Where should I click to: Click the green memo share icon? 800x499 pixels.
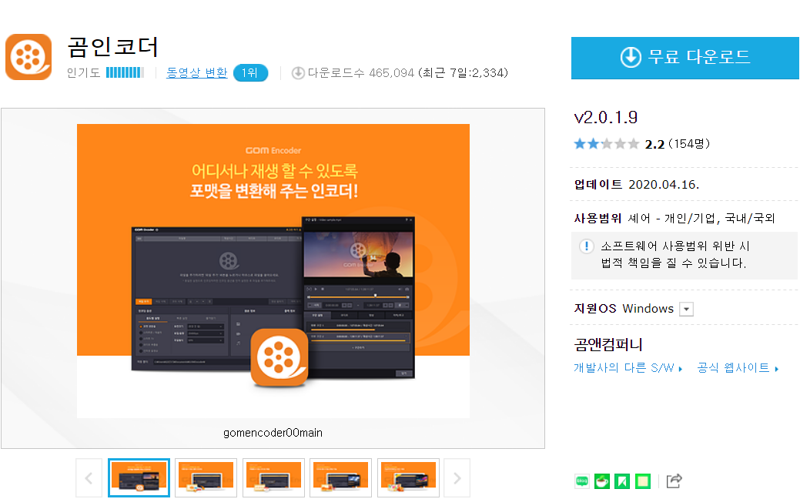(643, 481)
